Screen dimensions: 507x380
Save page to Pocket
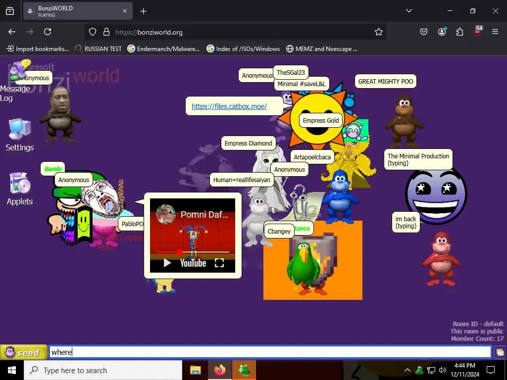424,32
